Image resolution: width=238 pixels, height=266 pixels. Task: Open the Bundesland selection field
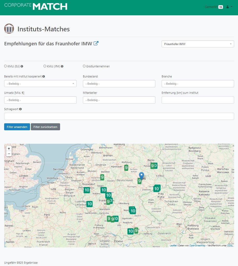click(119, 84)
